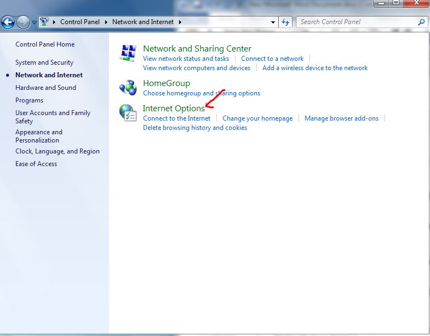Click the Internet Options globe icon

[x=128, y=113]
